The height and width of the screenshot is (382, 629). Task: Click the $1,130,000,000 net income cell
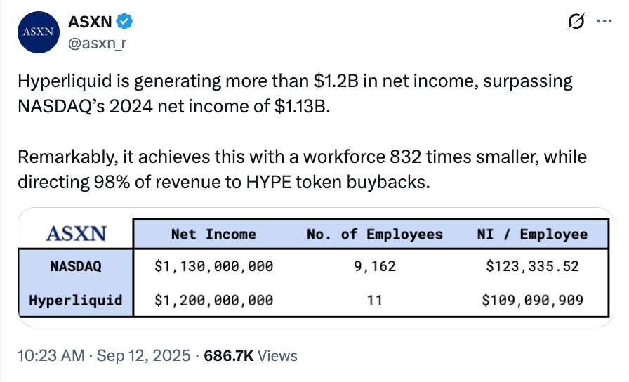(213, 267)
